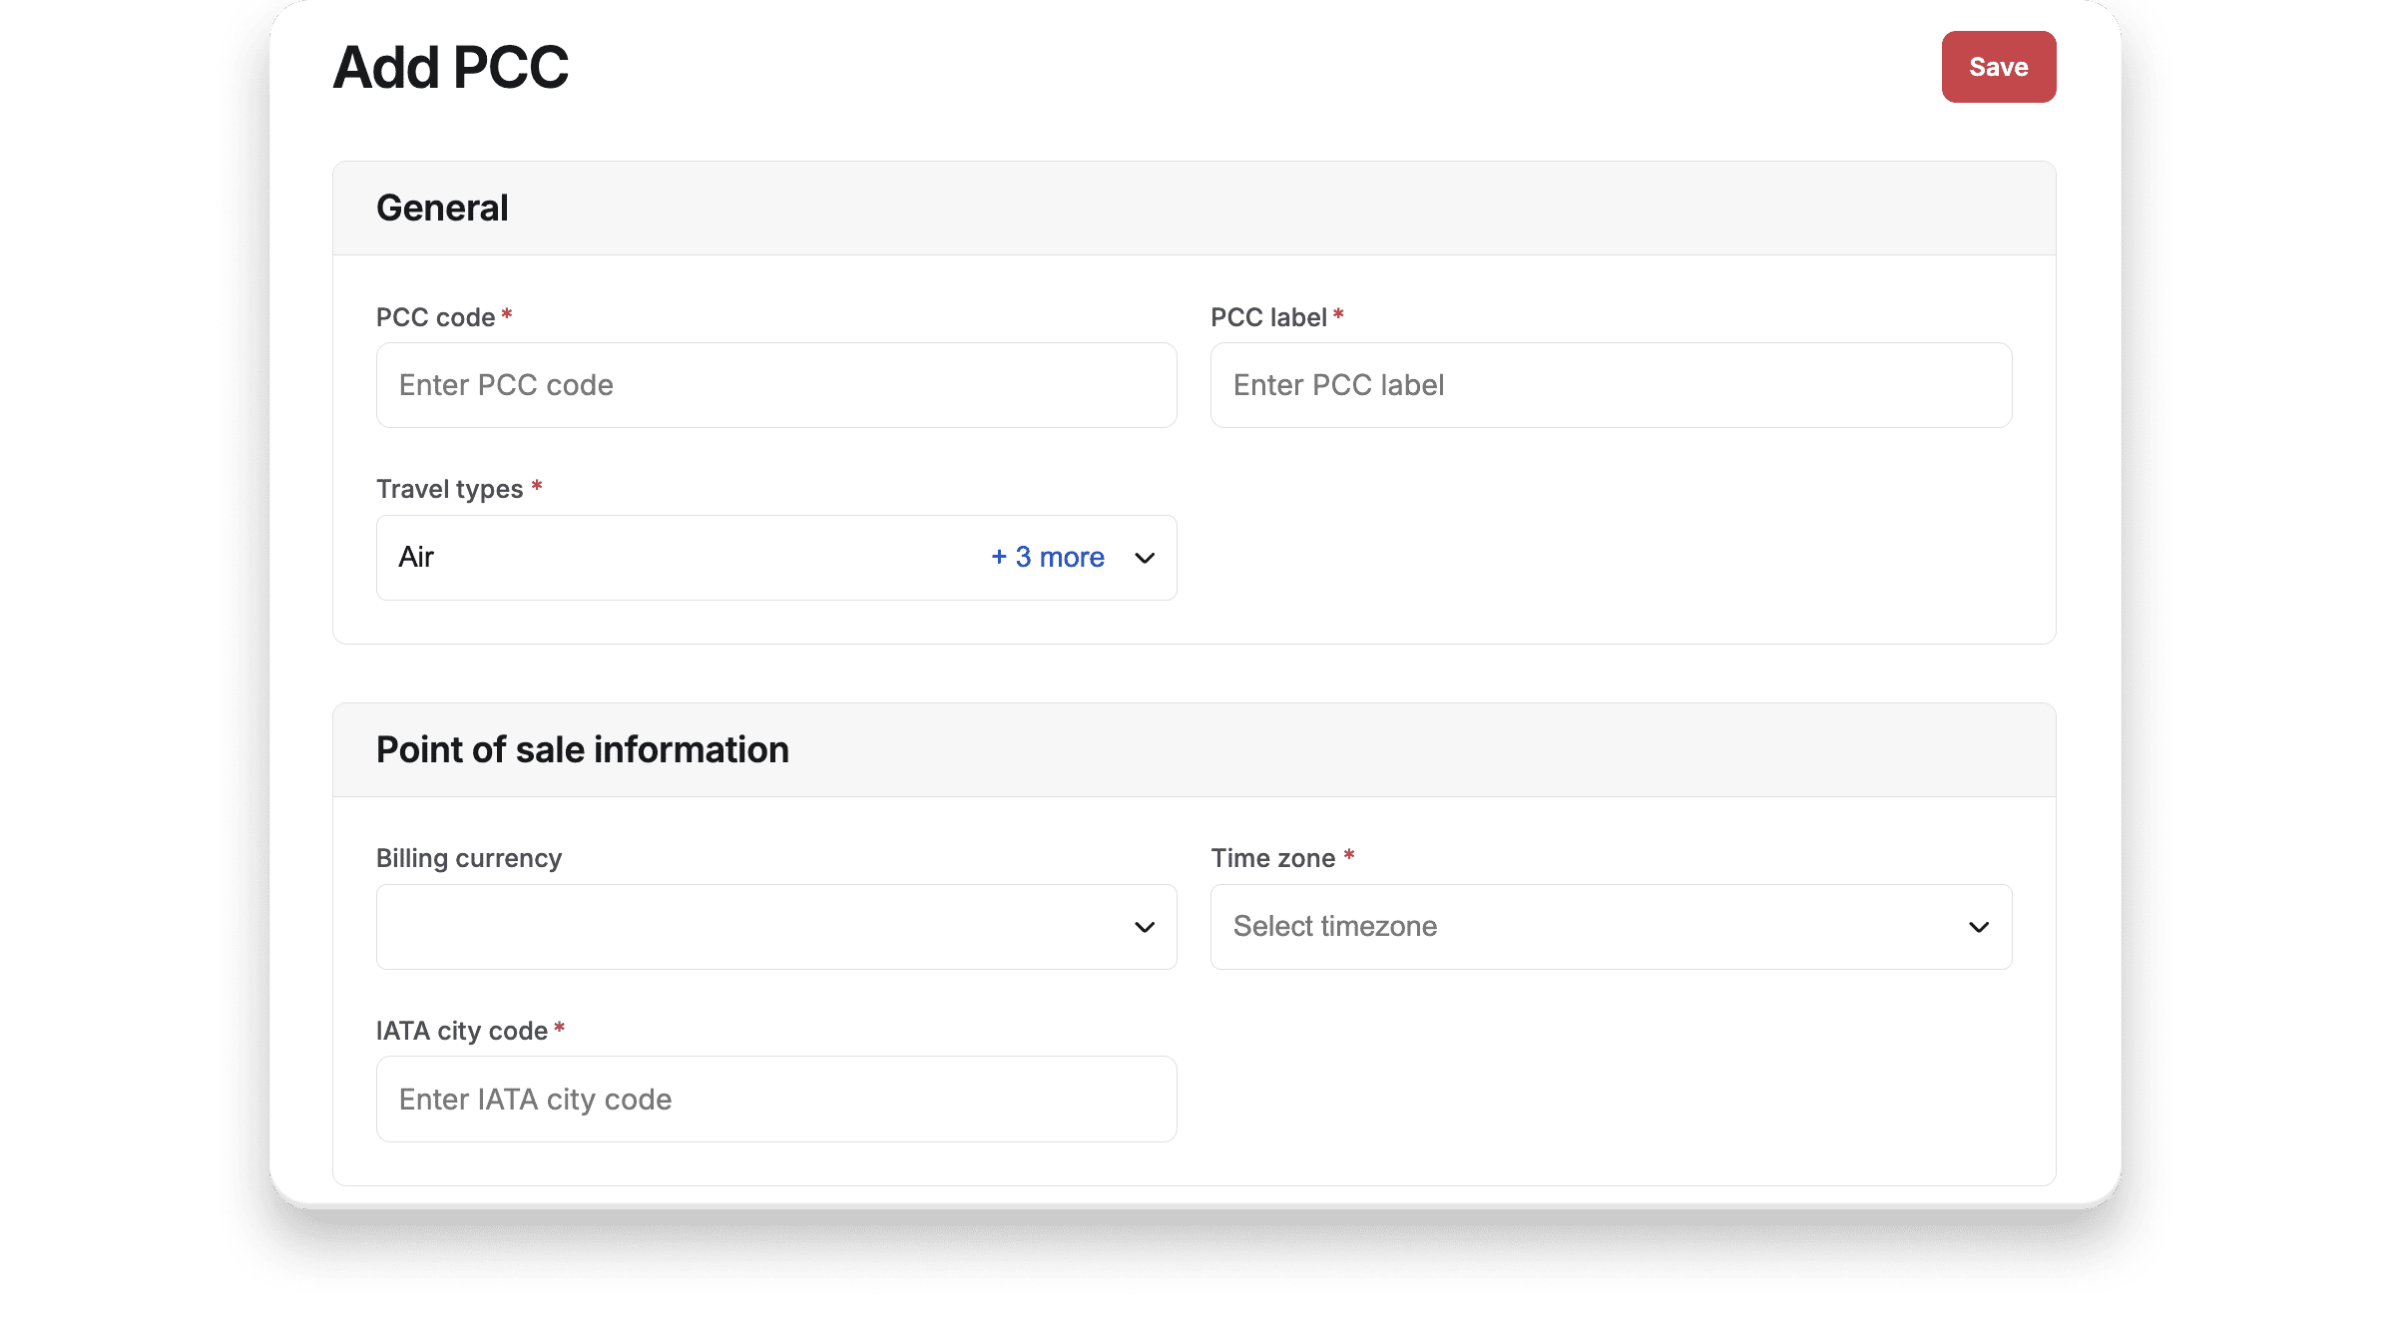Viewport: 2395px width, 1341px height.
Task: Click the 'General' section header
Action: (442, 208)
